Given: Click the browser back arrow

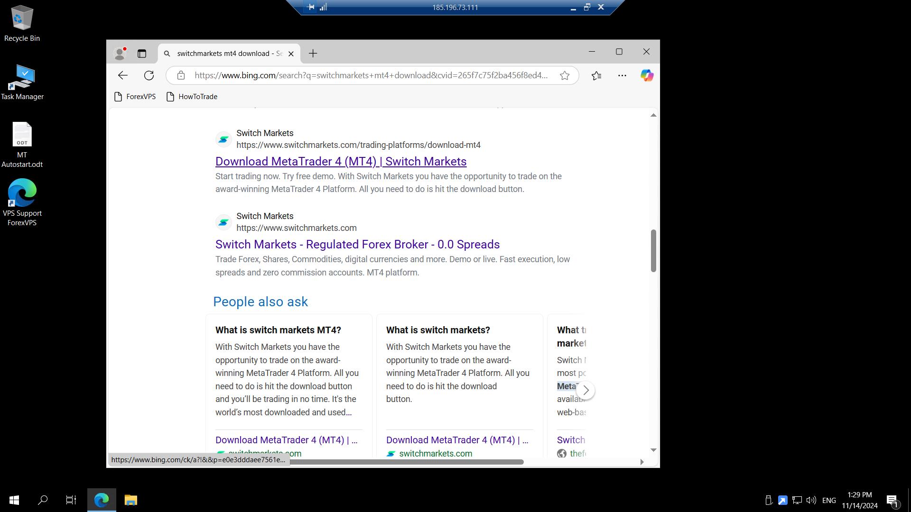Looking at the screenshot, I should (123, 75).
